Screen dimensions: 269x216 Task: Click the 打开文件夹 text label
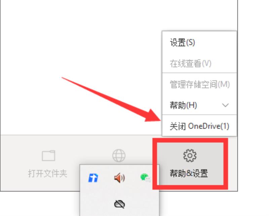pos(47,173)
